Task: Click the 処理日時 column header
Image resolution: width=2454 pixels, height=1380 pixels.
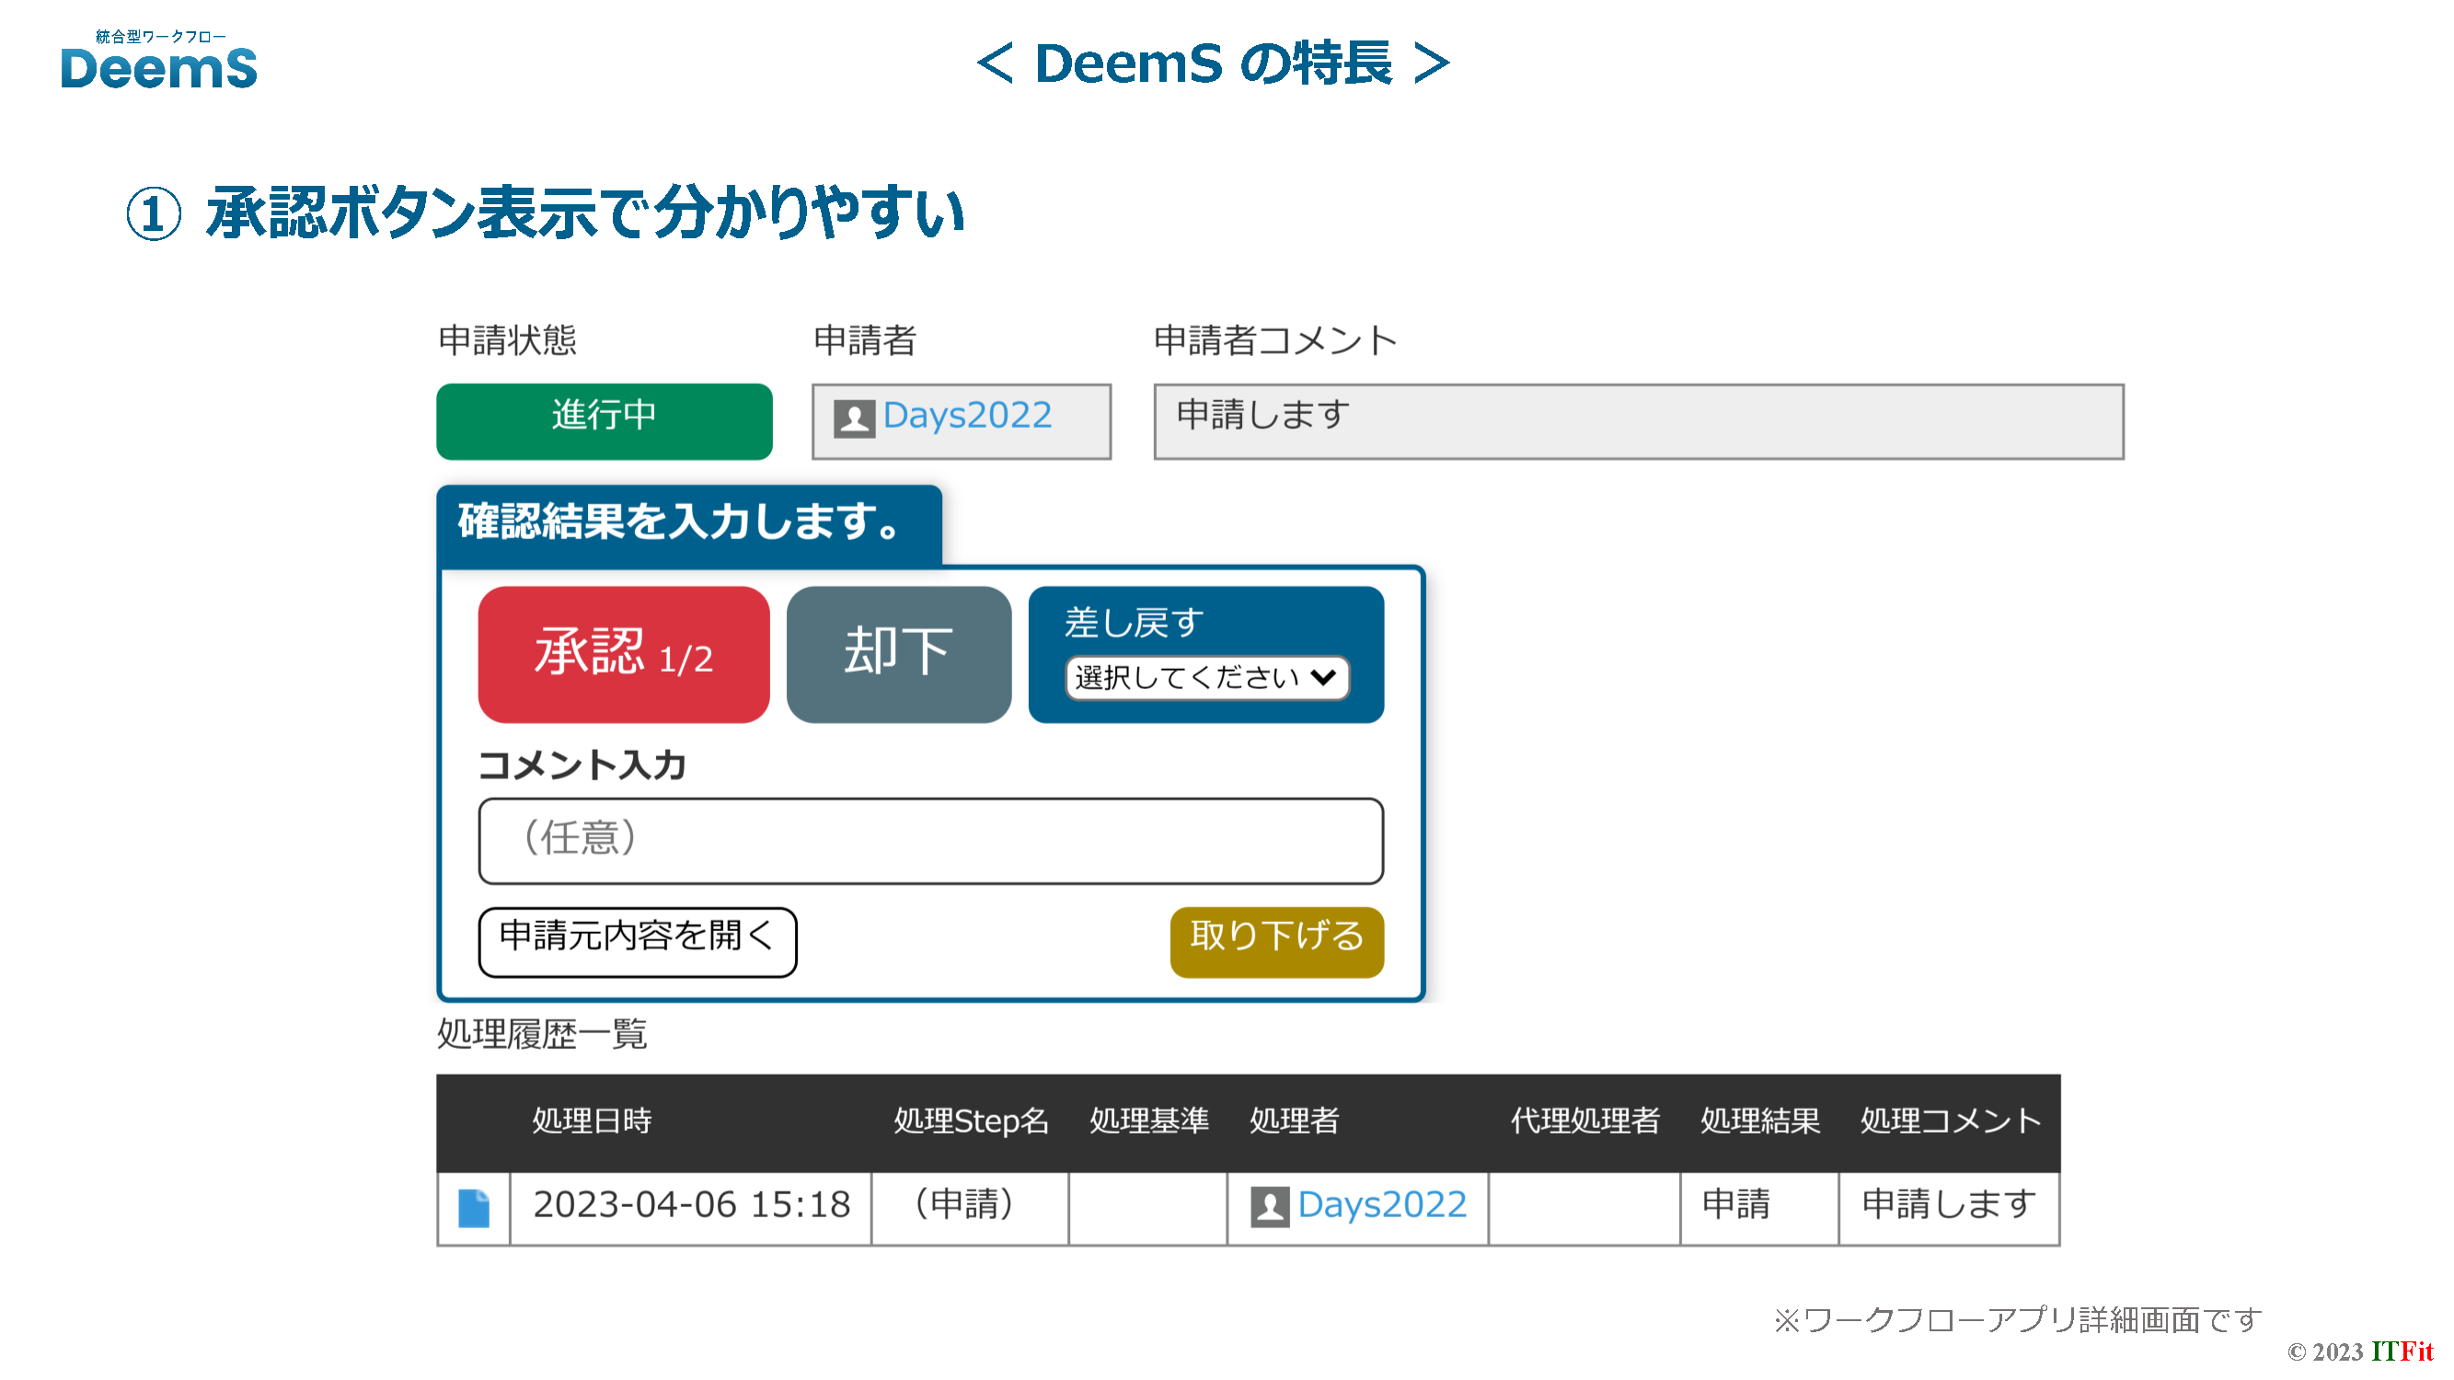Action: pyautogui.click(x=591, y=1121)
